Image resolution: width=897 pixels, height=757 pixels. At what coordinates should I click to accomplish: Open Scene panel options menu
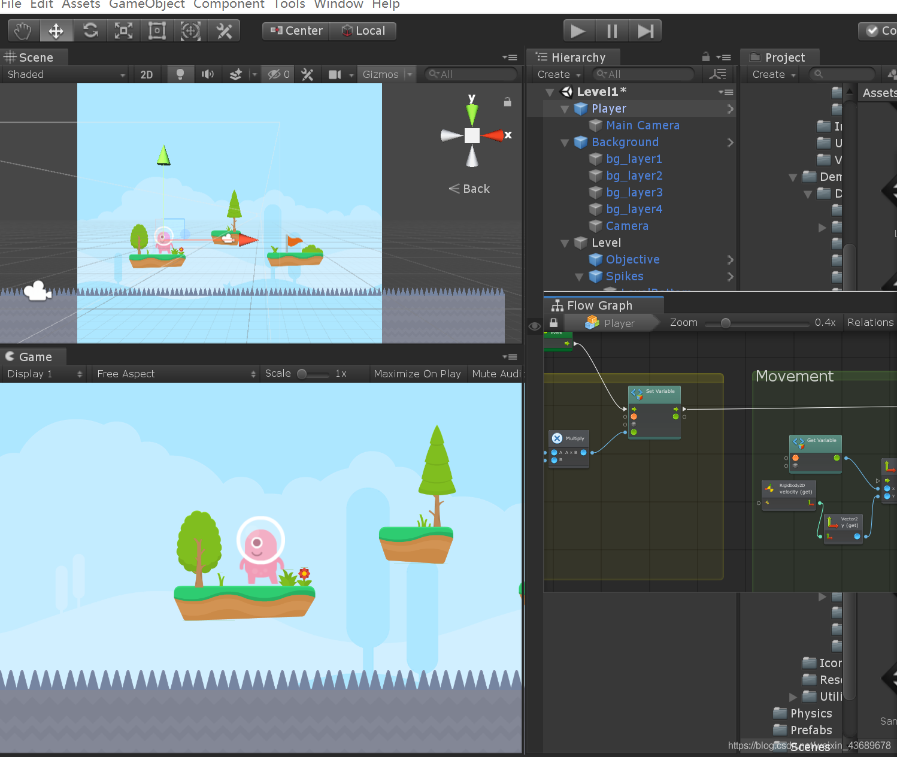tap(510, 57)
